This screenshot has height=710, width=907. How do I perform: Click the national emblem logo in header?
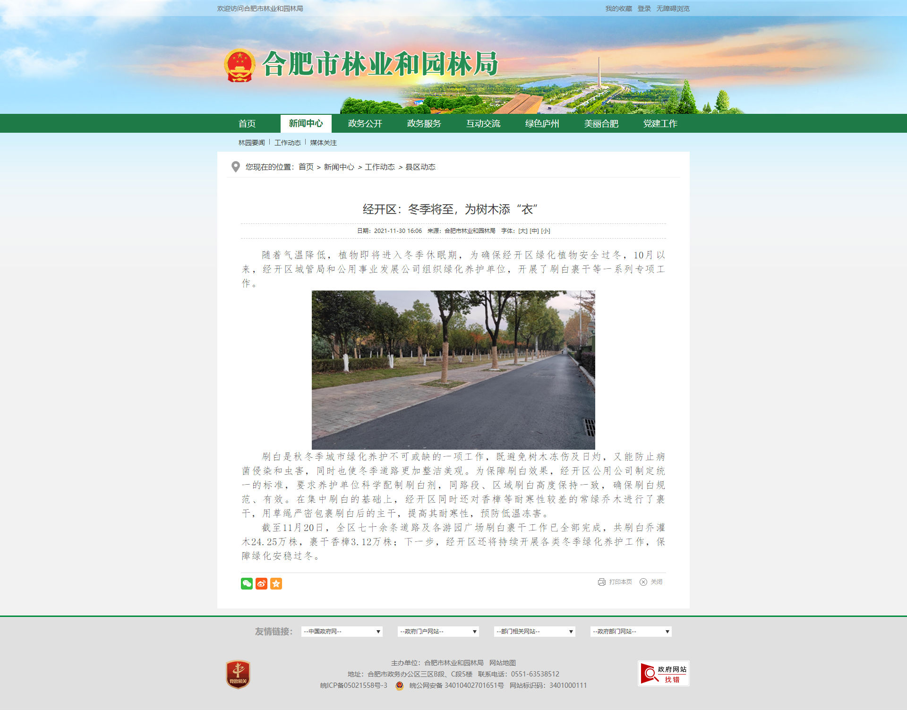tap(240, 65)
